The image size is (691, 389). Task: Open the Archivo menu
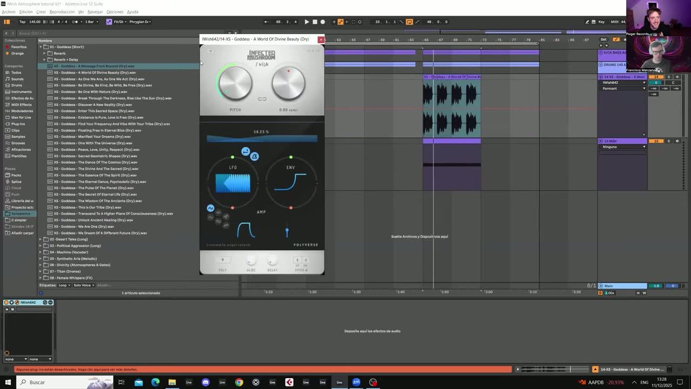(x=9, y=12)
